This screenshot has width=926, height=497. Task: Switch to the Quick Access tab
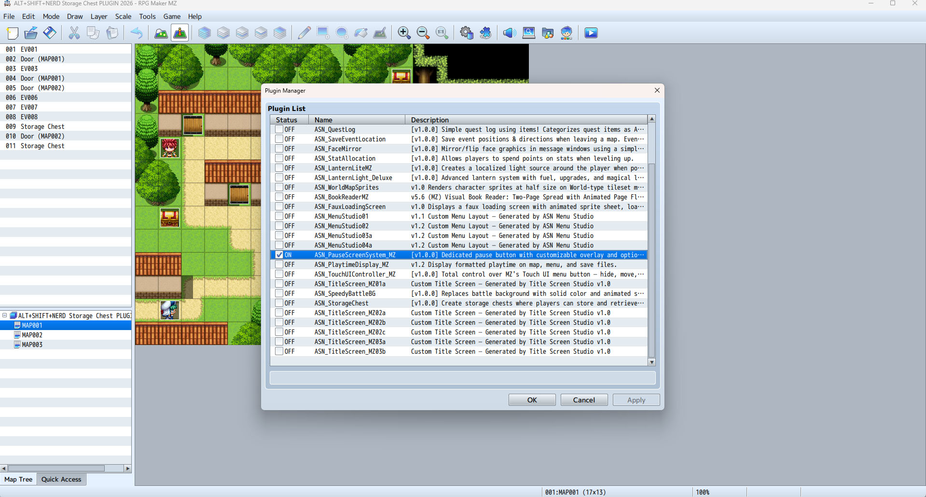(x=61, y=479)
